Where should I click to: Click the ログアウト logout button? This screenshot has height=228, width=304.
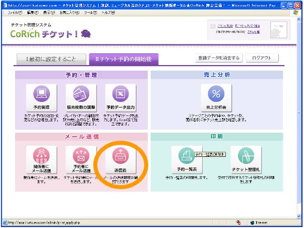point(262,58)
